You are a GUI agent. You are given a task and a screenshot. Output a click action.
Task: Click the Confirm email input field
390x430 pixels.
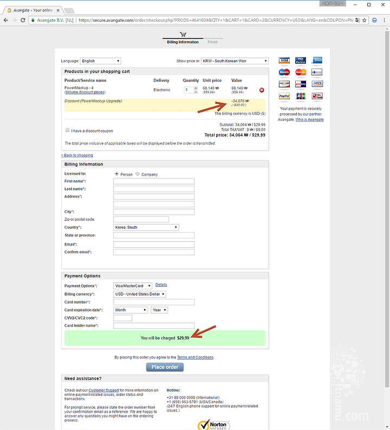click(154, 252)
